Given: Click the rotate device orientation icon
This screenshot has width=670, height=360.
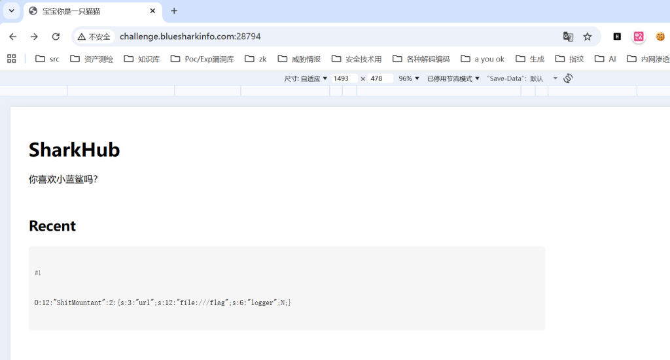Looking at the screenshot, I should coord(568,78).
